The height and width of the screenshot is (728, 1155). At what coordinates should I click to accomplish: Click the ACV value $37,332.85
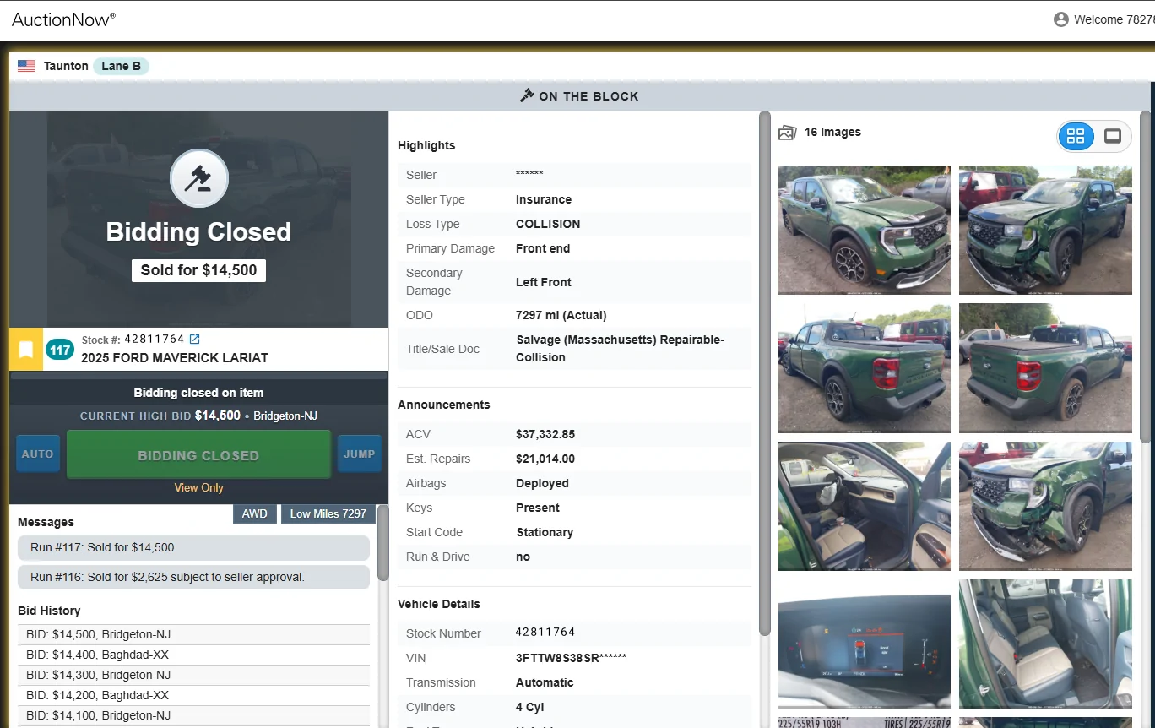[545, 435]
